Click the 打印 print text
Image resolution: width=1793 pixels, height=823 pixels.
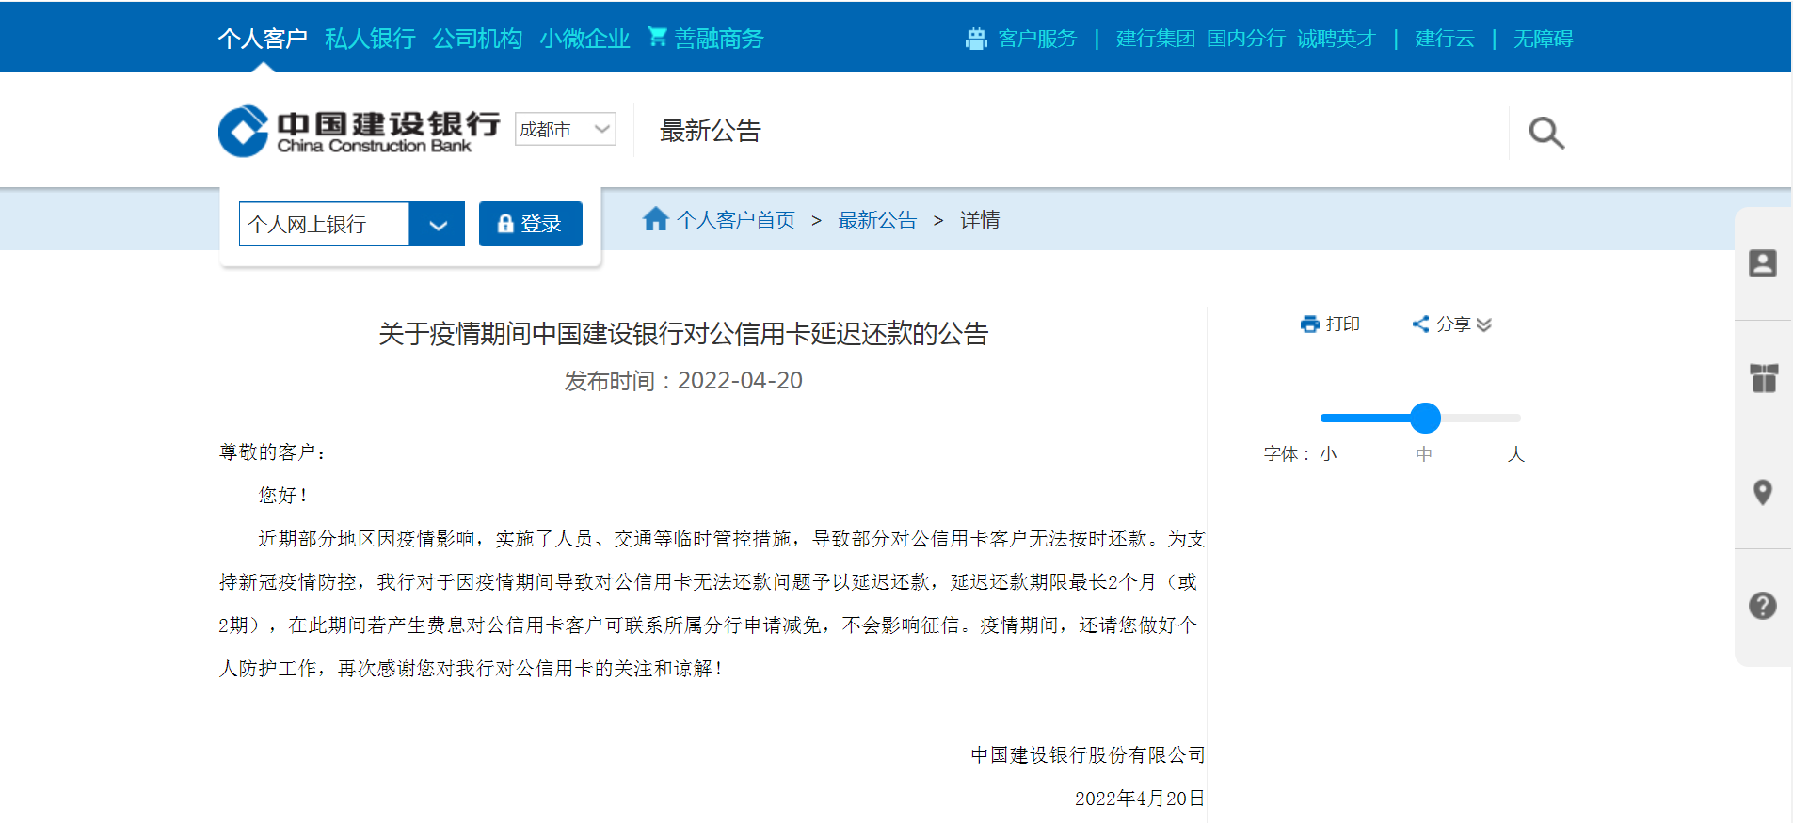[1343, 324]
